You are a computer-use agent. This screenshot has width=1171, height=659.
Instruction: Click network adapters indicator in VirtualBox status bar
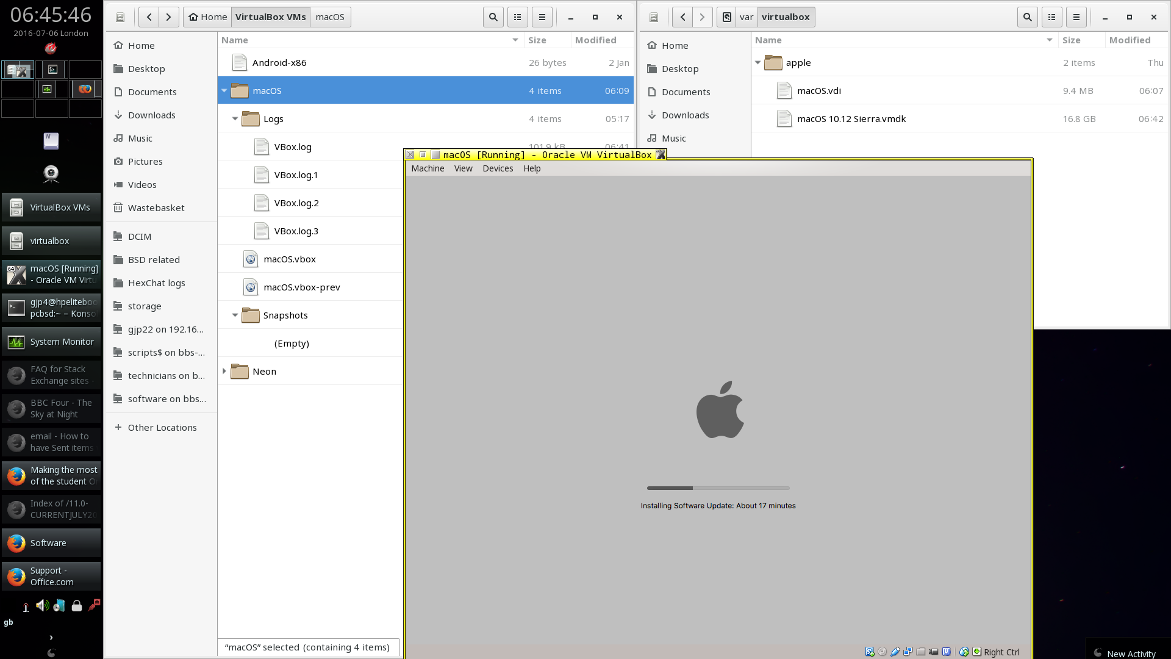tap(908, 652)
